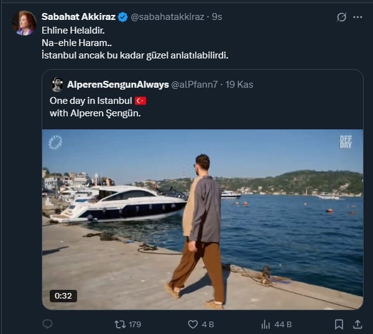Viewport: 373px width, 334px height.
Task: Click the share upload icon
Action: pos(357,324)
